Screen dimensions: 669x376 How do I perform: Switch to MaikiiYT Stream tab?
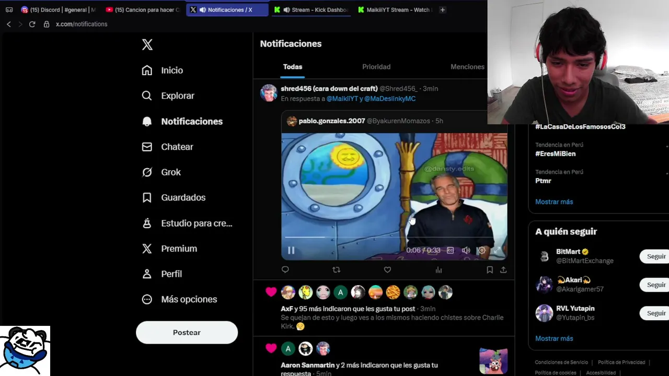point(395,10)
